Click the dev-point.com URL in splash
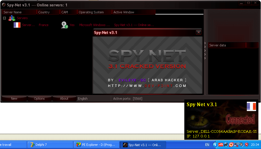This screenshot has height=149, width=261. [147, 86]
